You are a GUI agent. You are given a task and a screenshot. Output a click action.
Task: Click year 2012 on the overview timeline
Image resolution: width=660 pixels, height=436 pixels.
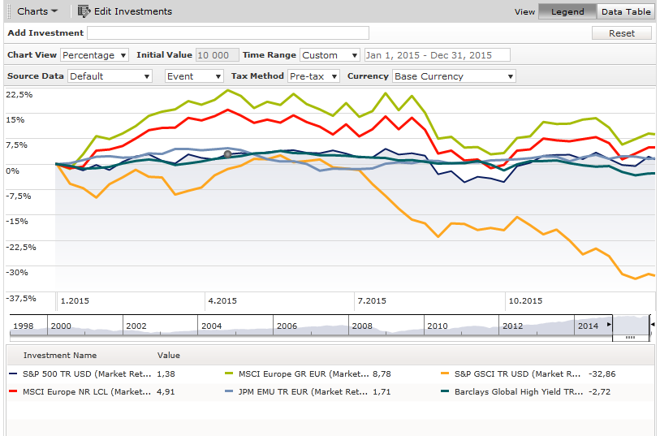coord(513,326)
